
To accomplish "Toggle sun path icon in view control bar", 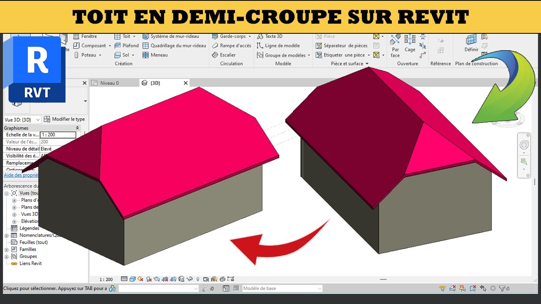I will 140,279.
